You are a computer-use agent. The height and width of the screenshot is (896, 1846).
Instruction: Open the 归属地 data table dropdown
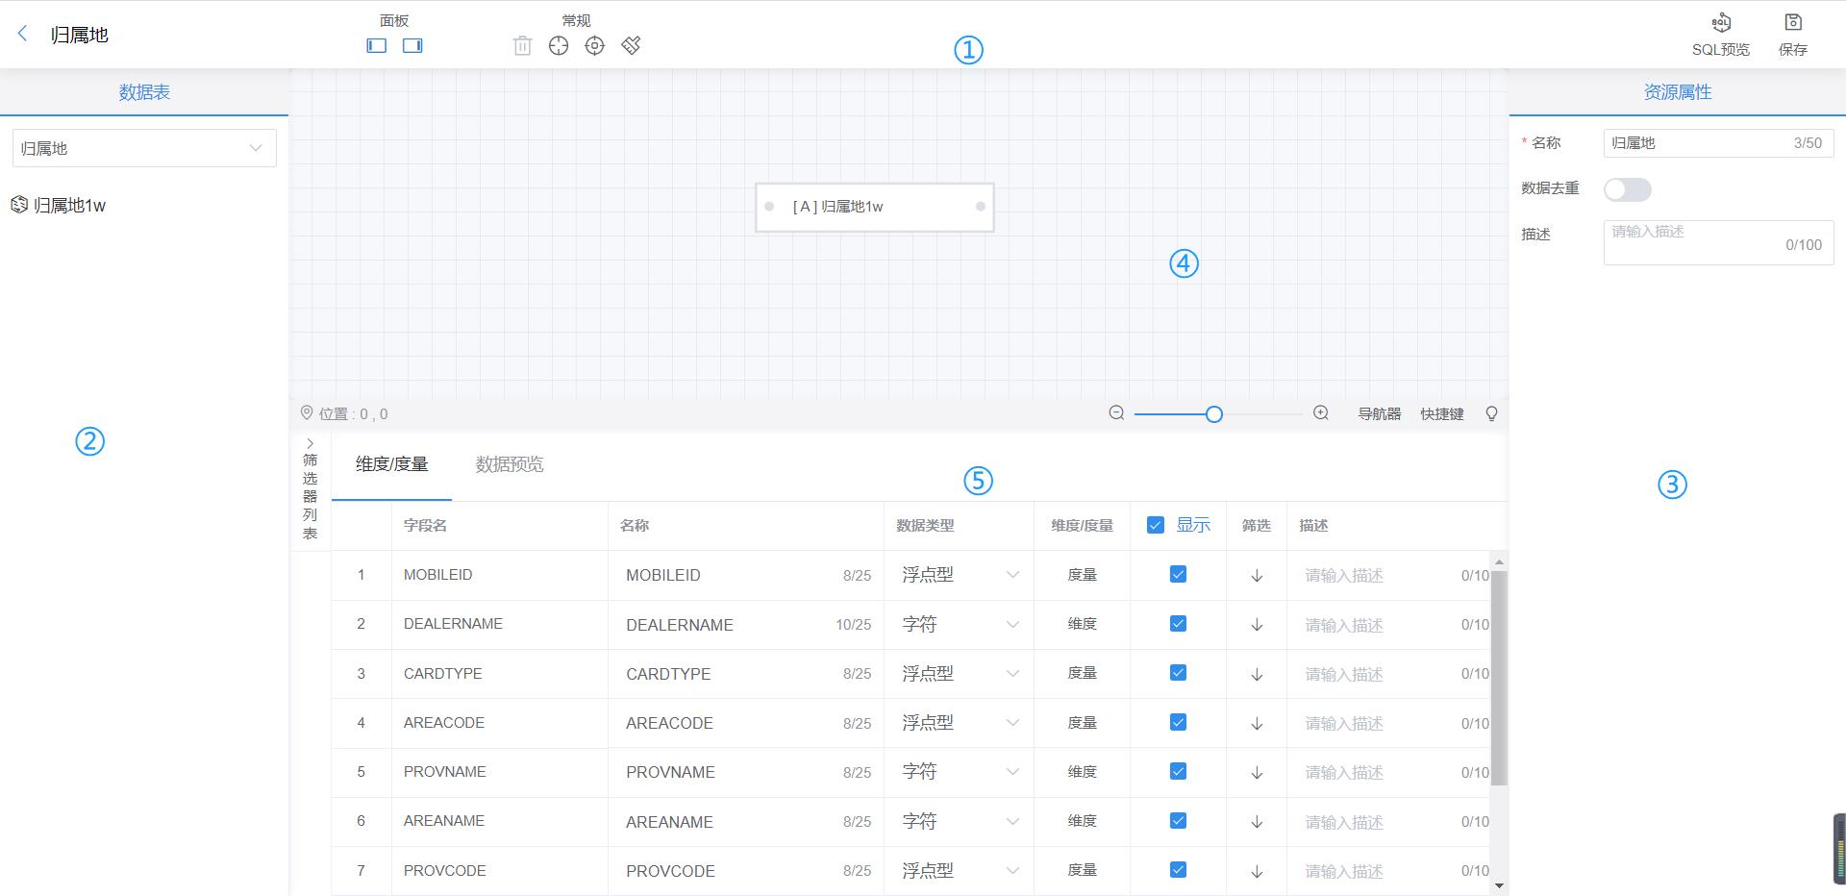pos(144,148)
